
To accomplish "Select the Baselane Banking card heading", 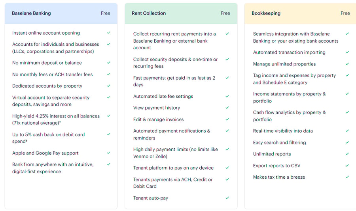I will (x=31, y=13).
